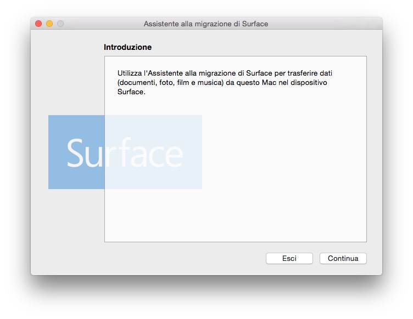This screenshot has width=413, height=319.
Task: Click the introduction paragraph starting 'Utilizza l'Assistente'
Action: 225,82
